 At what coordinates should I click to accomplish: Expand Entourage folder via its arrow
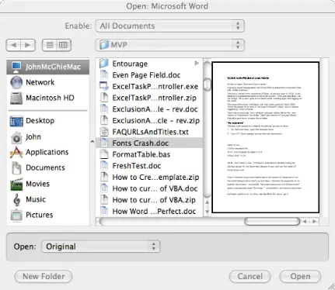pos(197,64)
